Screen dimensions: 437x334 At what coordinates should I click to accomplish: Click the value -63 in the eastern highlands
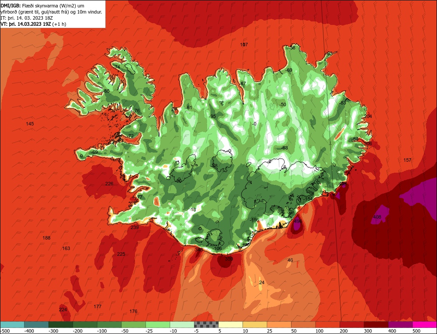tap(284, 148)
